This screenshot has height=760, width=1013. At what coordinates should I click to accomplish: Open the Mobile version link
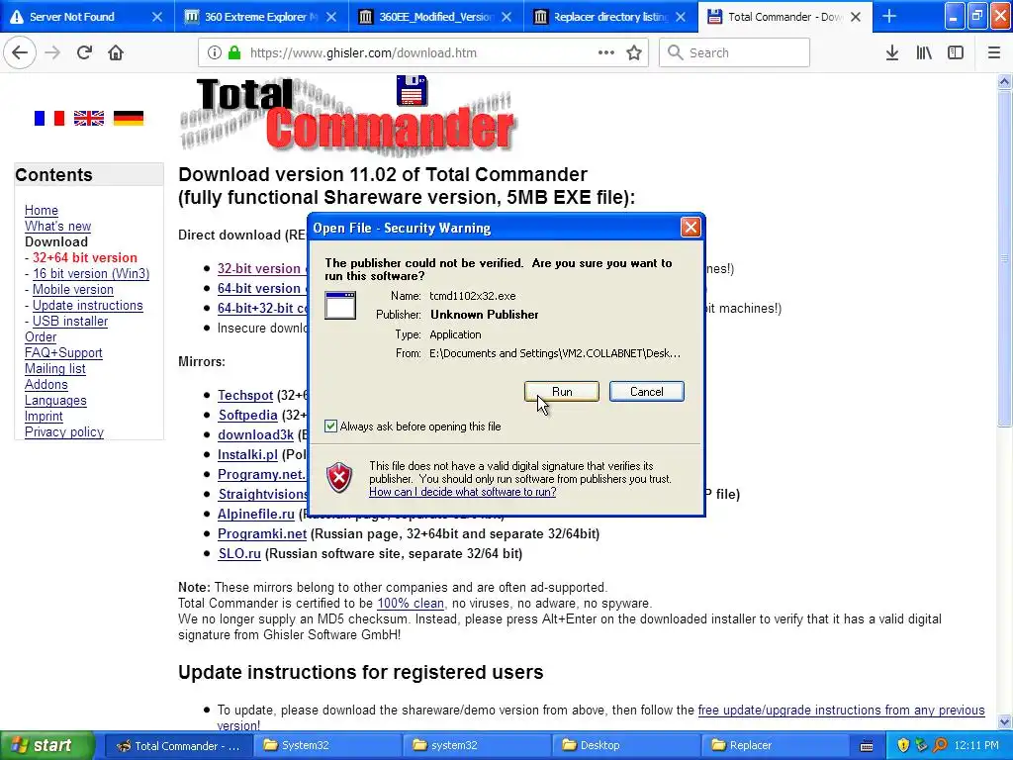(73, 290)
